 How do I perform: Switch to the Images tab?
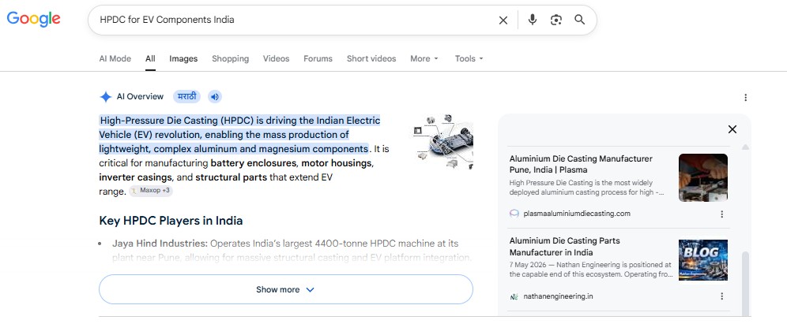(x=183, y=58)
